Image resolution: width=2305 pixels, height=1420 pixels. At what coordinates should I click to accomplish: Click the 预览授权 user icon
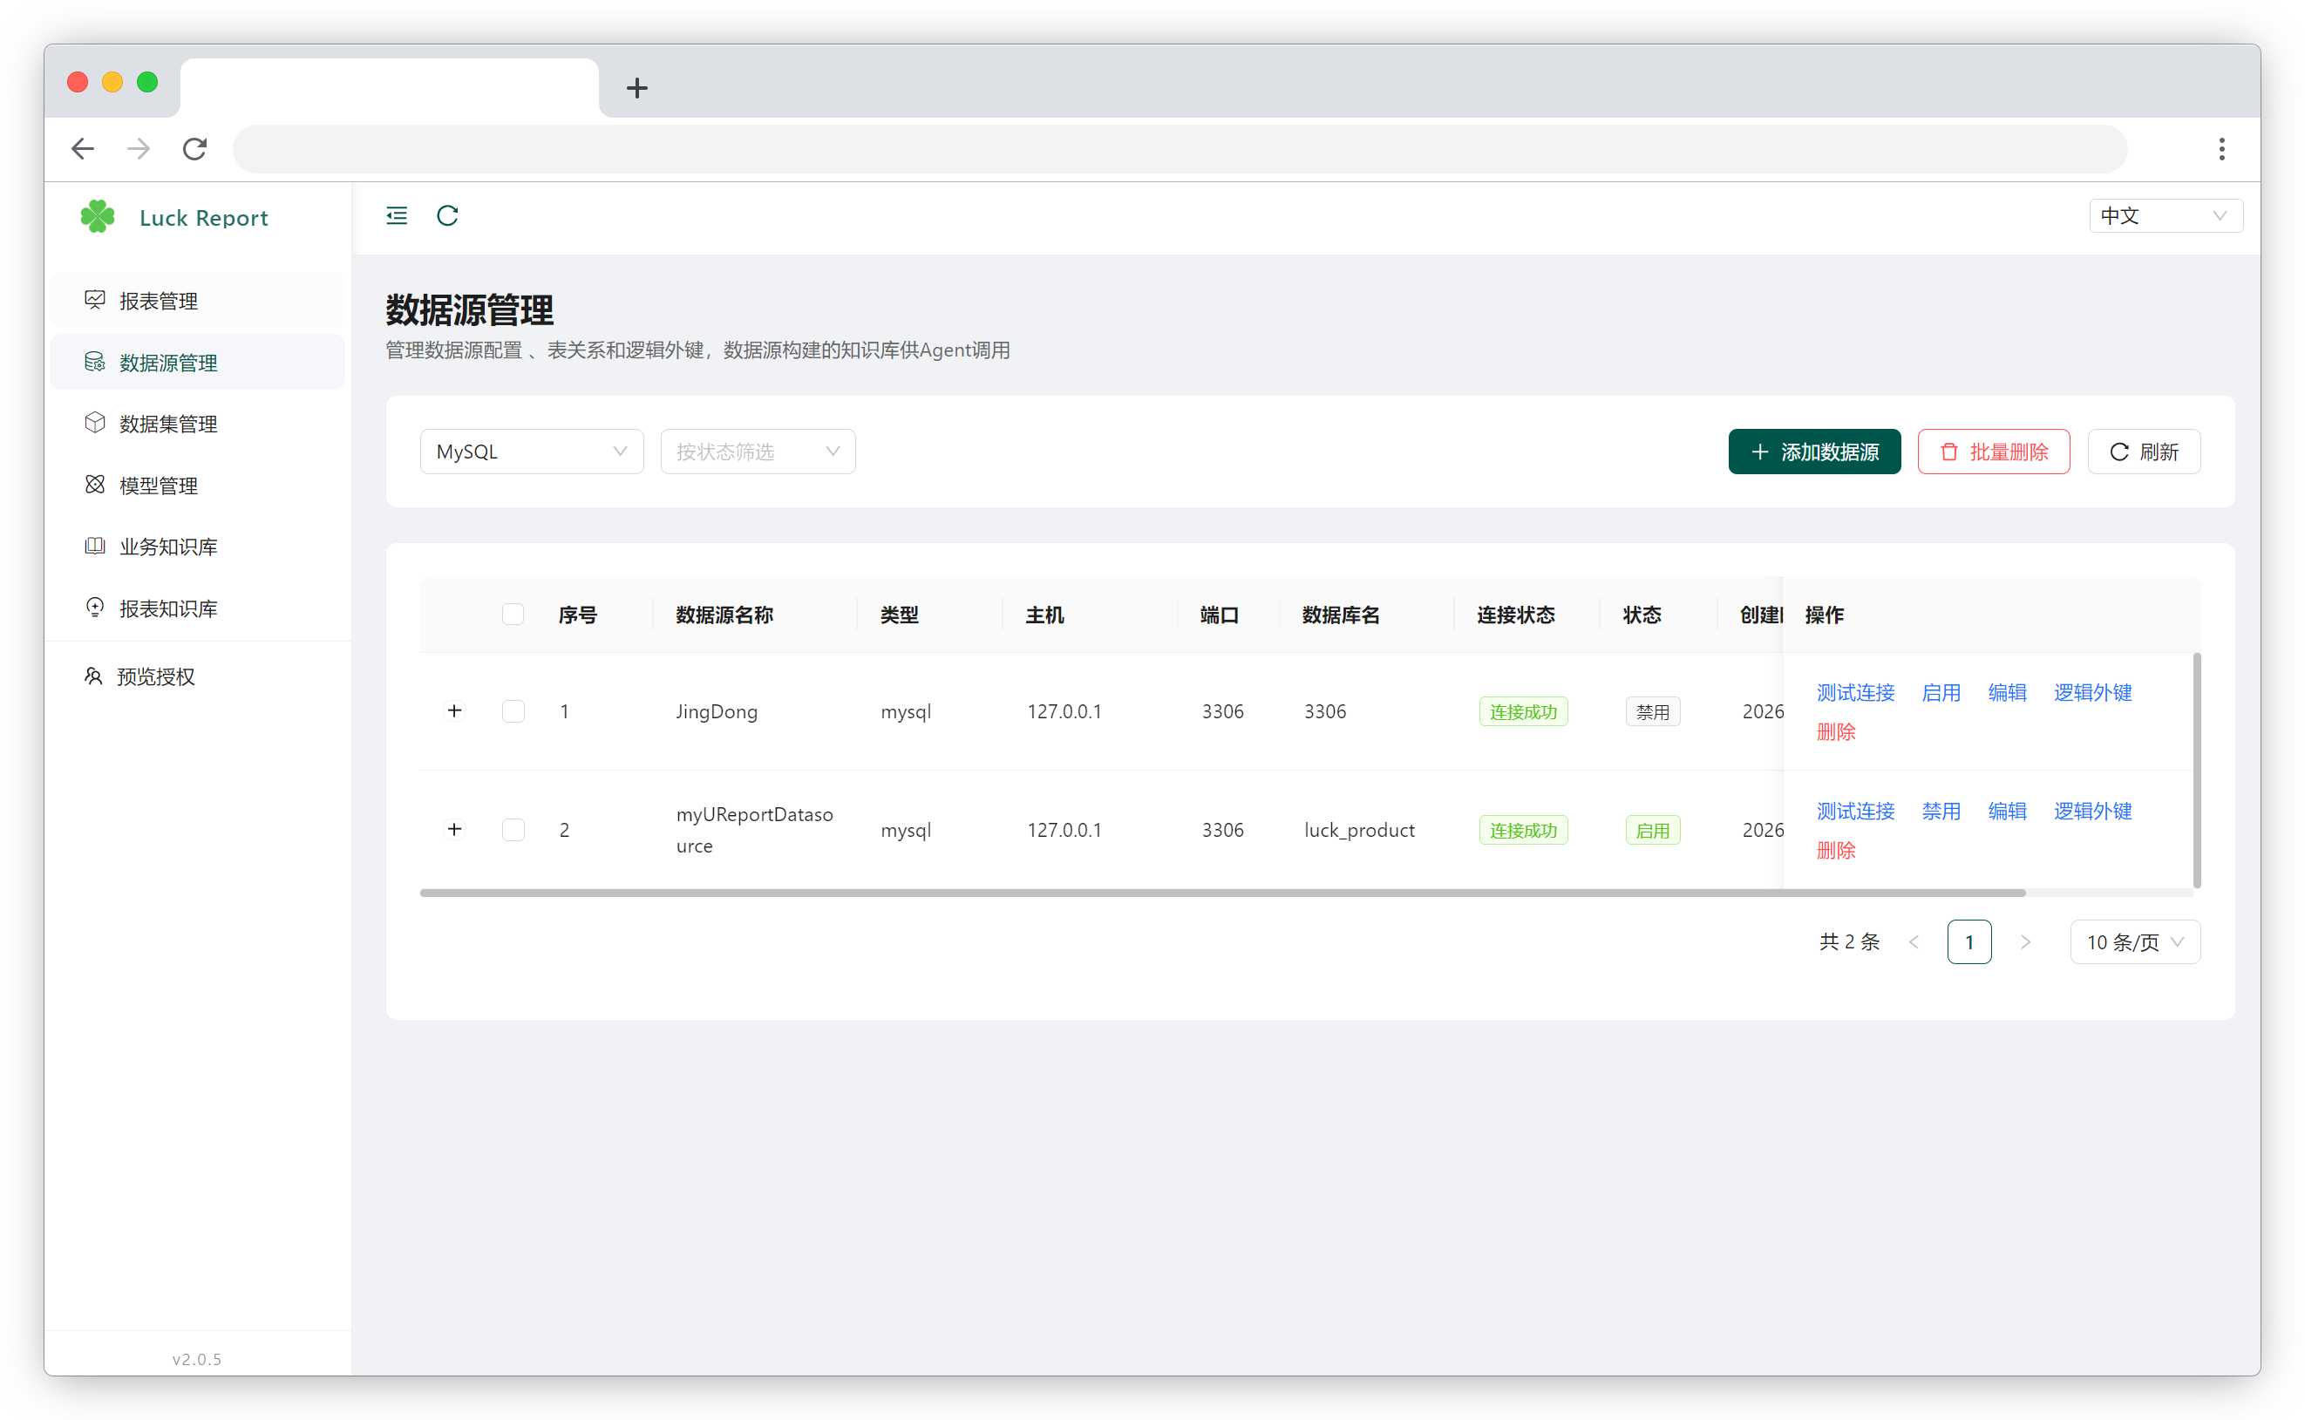pos(93,676)
